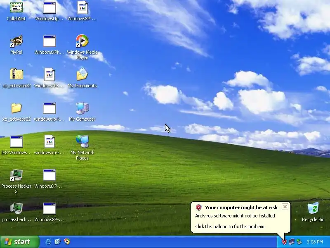The height and width of the screenshot is (248, 330).
Task: Select the IE8-Windows... installer icon
Action: (x=16, y=141)
